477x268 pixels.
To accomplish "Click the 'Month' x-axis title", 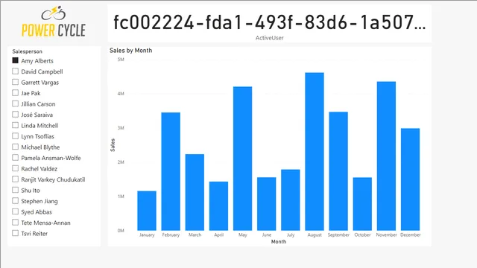I will (x=279, y=241).
